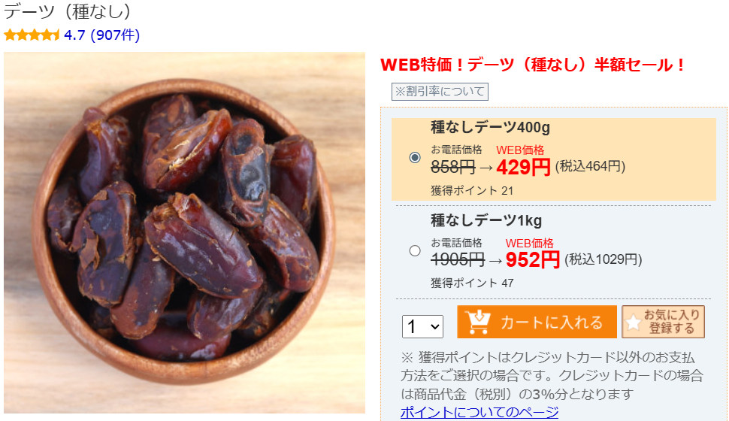
Task: Open the ポイントについてのページ link
Action: (x=479, y=412)
